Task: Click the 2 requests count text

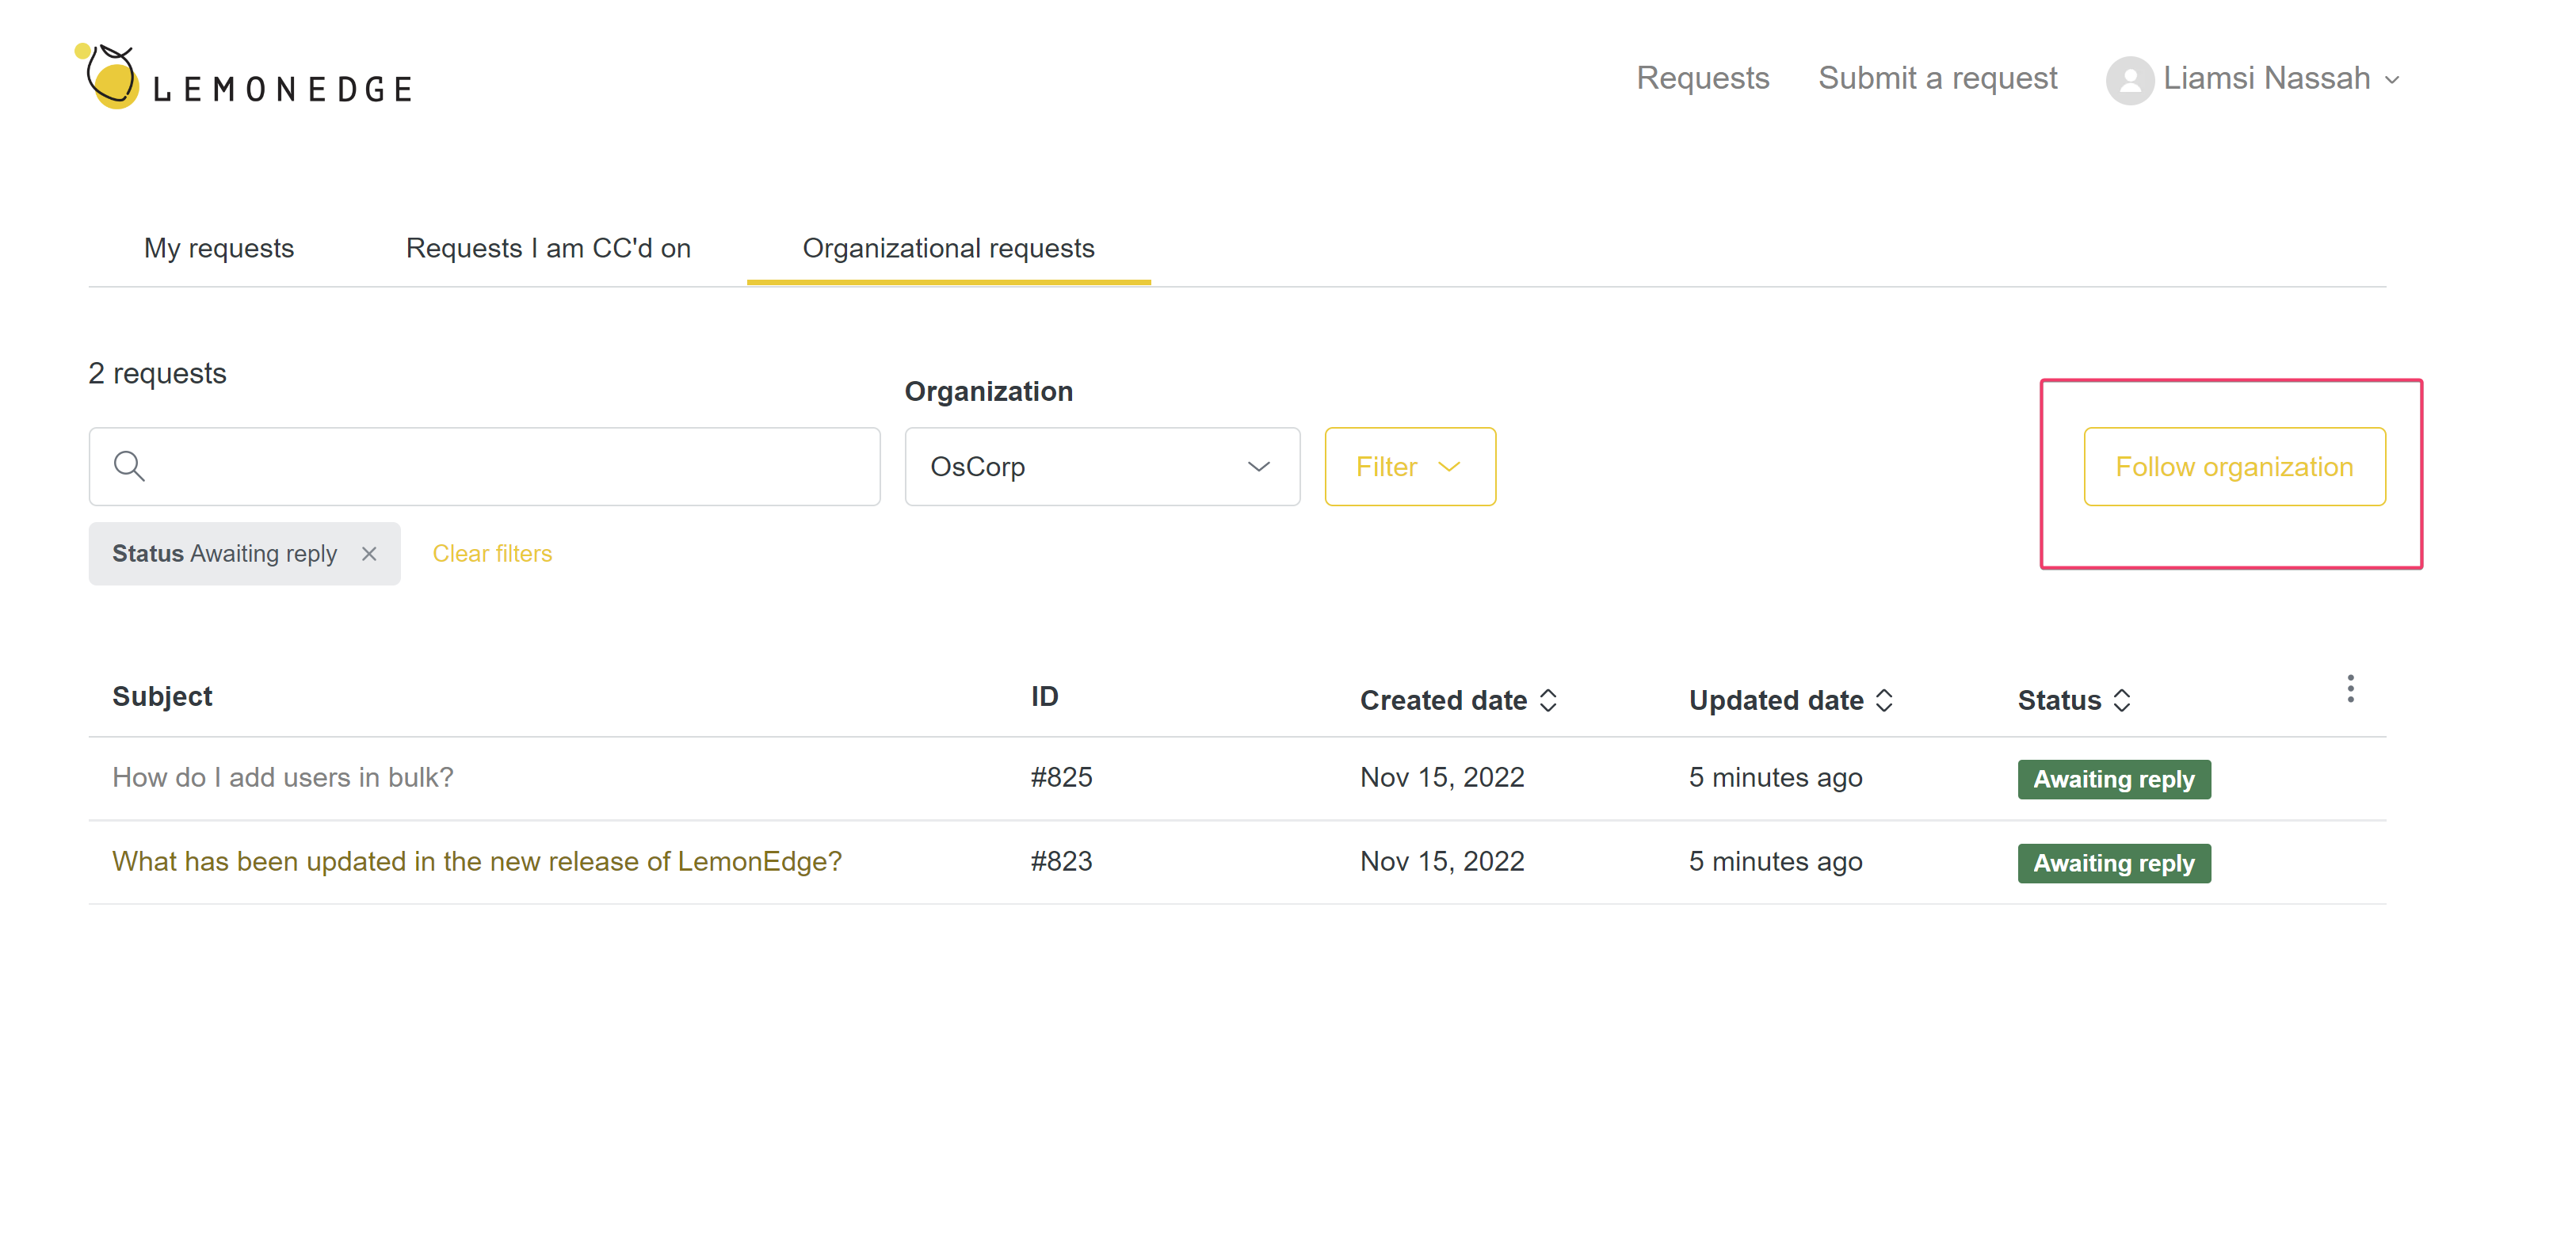Action: pyautogui.click(x=157, y=373)
